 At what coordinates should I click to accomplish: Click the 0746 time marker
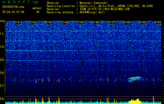click(96, 22)
